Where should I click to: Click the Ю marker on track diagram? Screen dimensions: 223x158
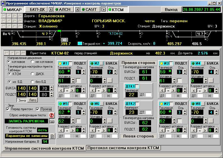(65, 39)
